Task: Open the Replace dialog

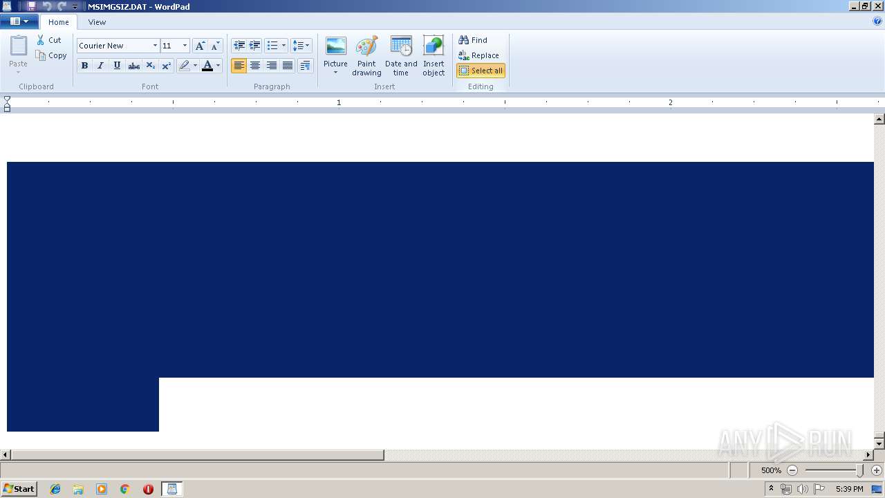Action: pyautogui.click(x=478, y=55)
